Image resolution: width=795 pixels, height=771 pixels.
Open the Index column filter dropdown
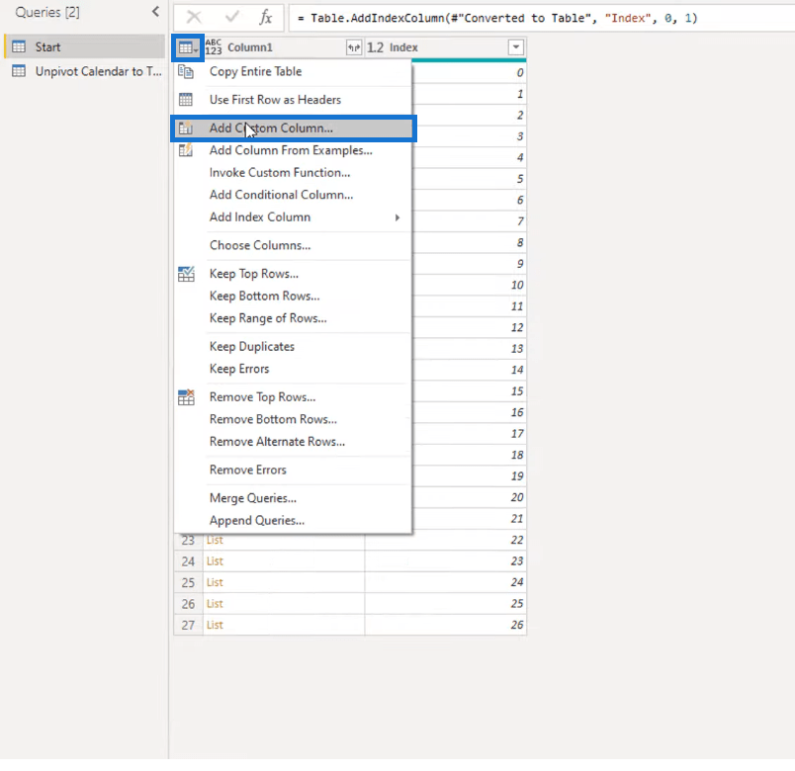click(515, 47)
